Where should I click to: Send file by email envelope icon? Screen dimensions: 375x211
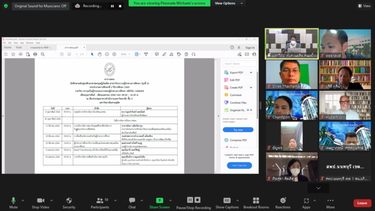(247, 55)
